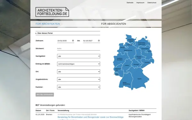Click 'Kaufmännische Grundlagen/ Büroorganisation' category text

[140, 116]
